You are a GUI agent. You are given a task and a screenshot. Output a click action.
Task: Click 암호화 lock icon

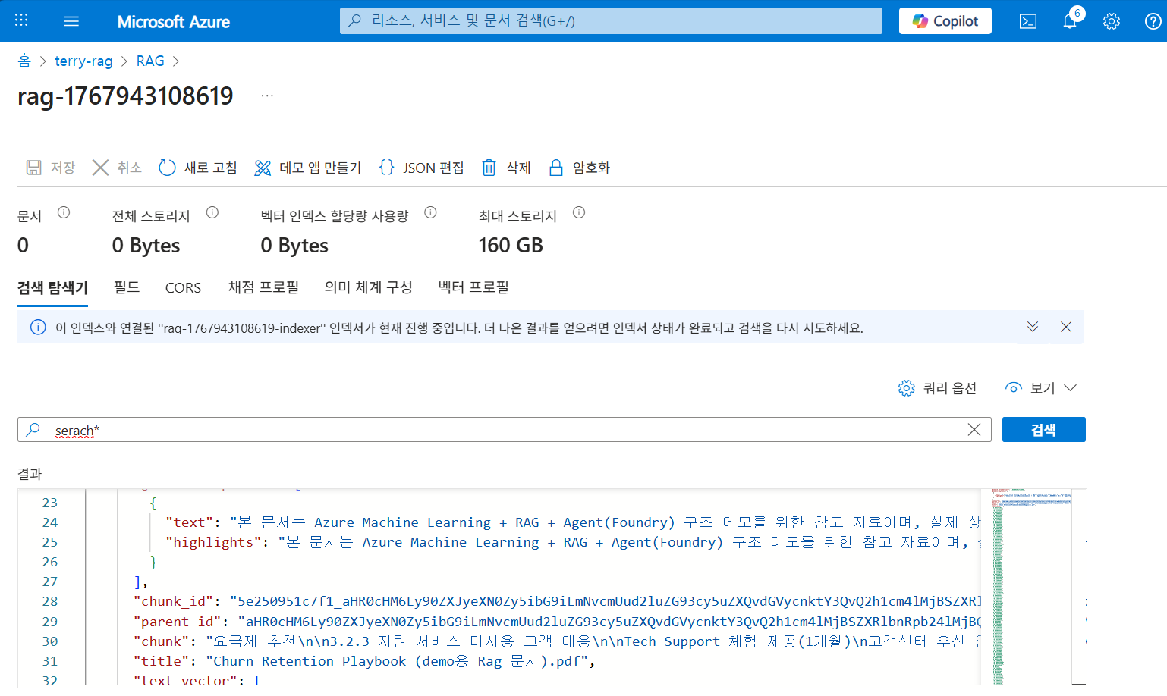coord(556,168)
